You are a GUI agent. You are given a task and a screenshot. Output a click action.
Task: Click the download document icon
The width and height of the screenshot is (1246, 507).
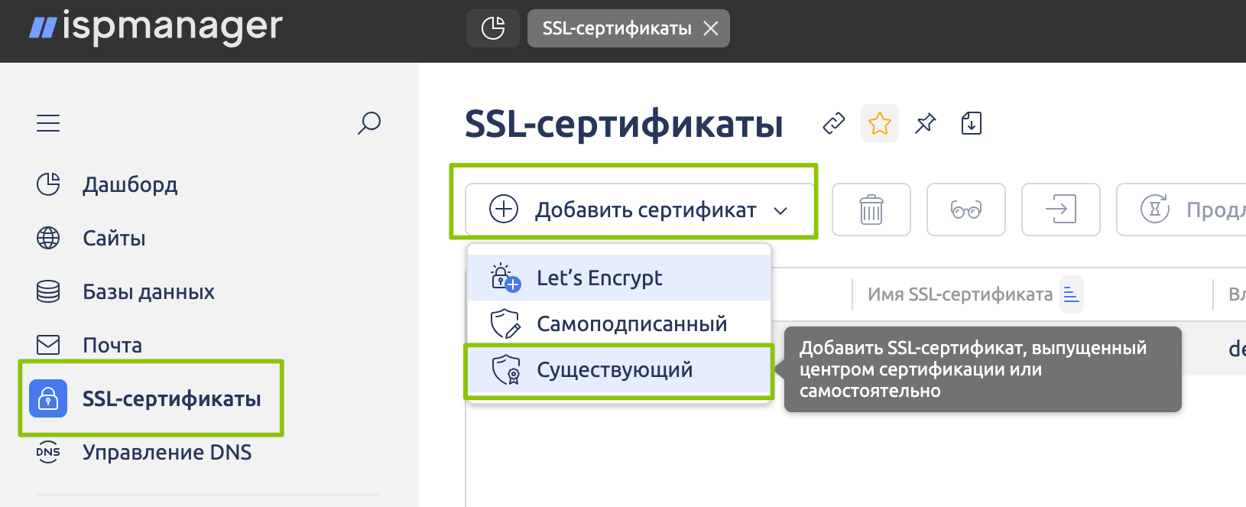(971, 123)
